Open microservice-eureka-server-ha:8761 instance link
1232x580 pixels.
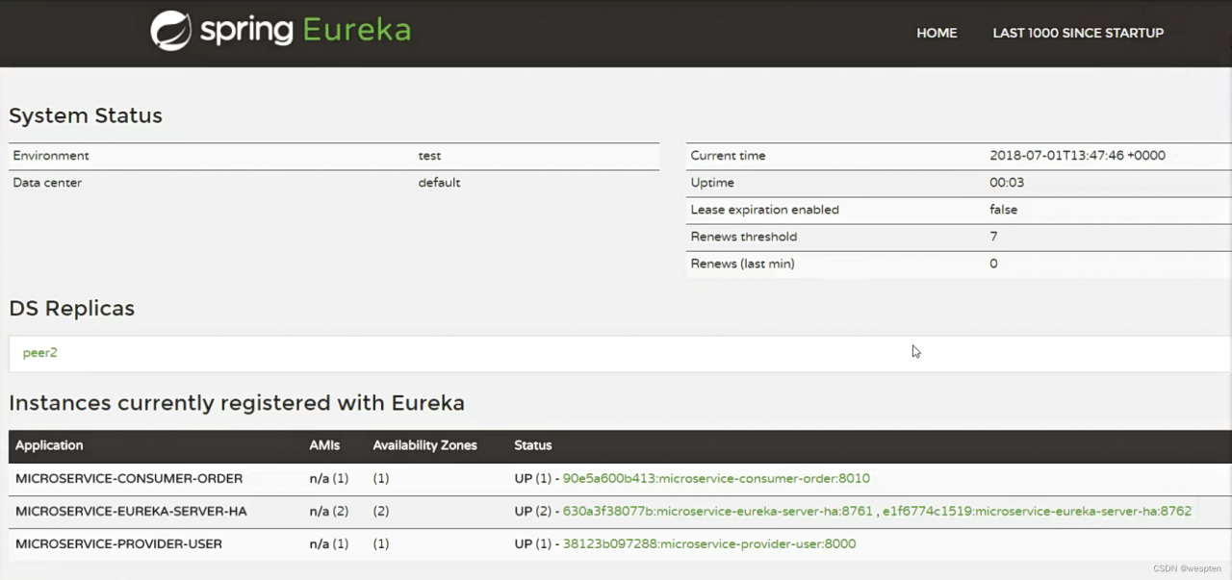pos(716,511)
